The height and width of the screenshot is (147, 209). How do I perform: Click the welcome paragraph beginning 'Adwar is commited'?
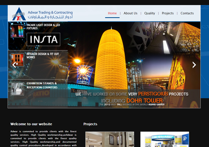(x=44, y=139)
